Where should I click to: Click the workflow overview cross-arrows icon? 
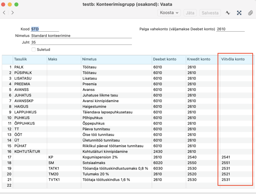coord(239,13)
